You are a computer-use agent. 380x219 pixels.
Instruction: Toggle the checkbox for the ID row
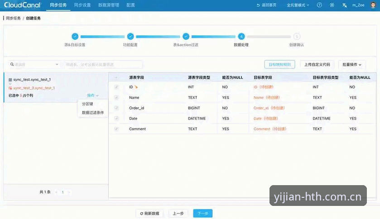116,87
